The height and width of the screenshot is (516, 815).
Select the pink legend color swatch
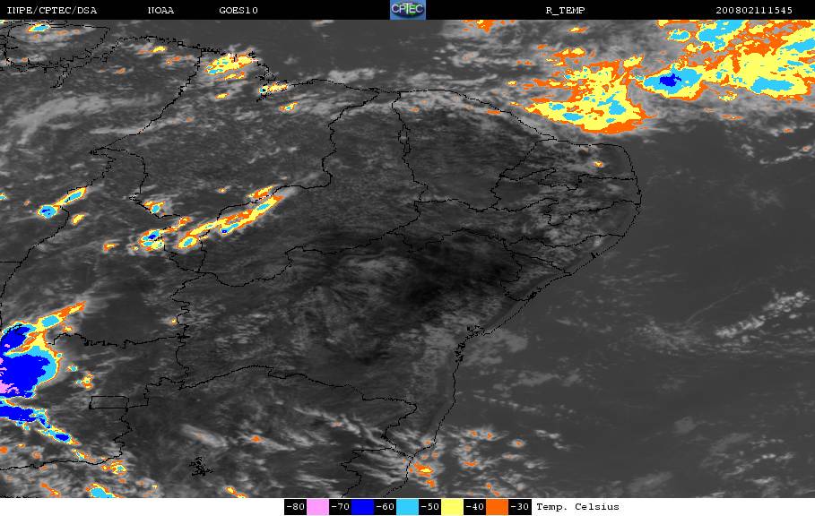pyautogui.click(x=317, y=507)
